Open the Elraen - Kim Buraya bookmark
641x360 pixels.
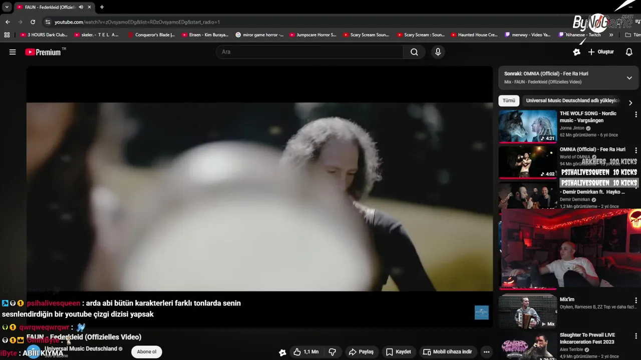coord(205,35)
